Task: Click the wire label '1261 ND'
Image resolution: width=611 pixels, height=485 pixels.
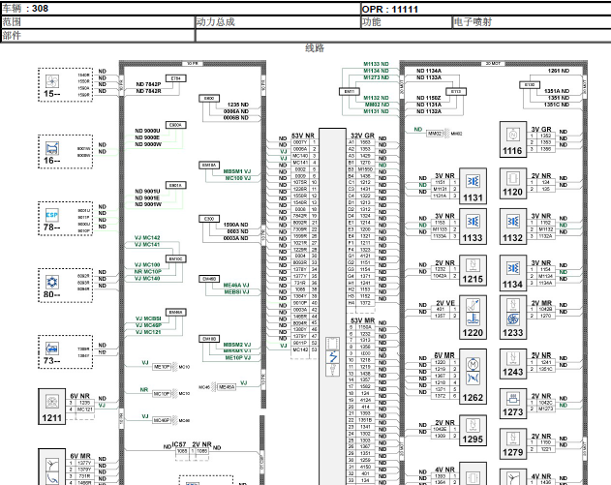Action: coord(559,71)
